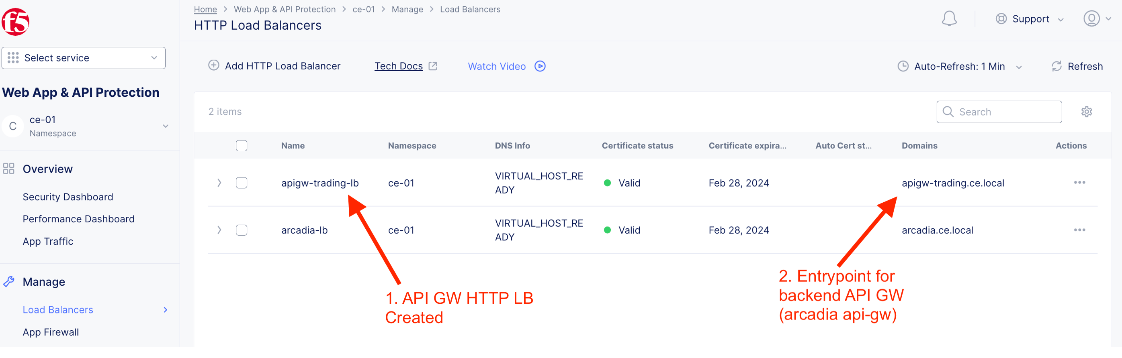Screen dimensions: 1122x358
Task: Select App Firewall in Manage menu
Action: [51, 332]
